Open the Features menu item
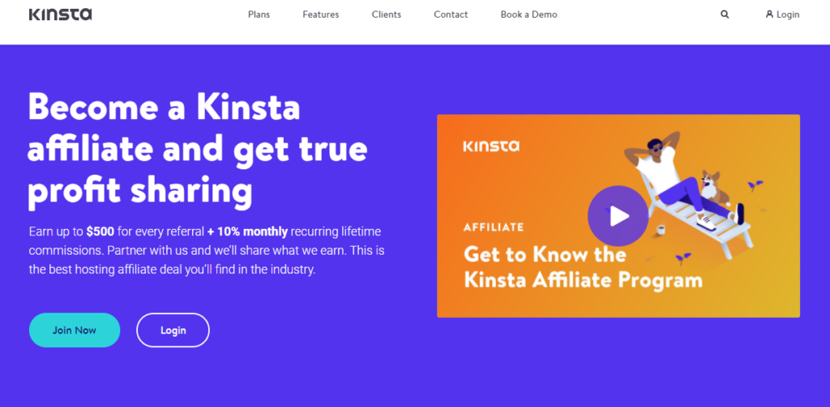Viewport: 830px width, 407px height. click(321, 15)
